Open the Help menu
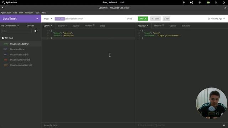This screenshot has width=228, height=128. click(x=43, y=13)
